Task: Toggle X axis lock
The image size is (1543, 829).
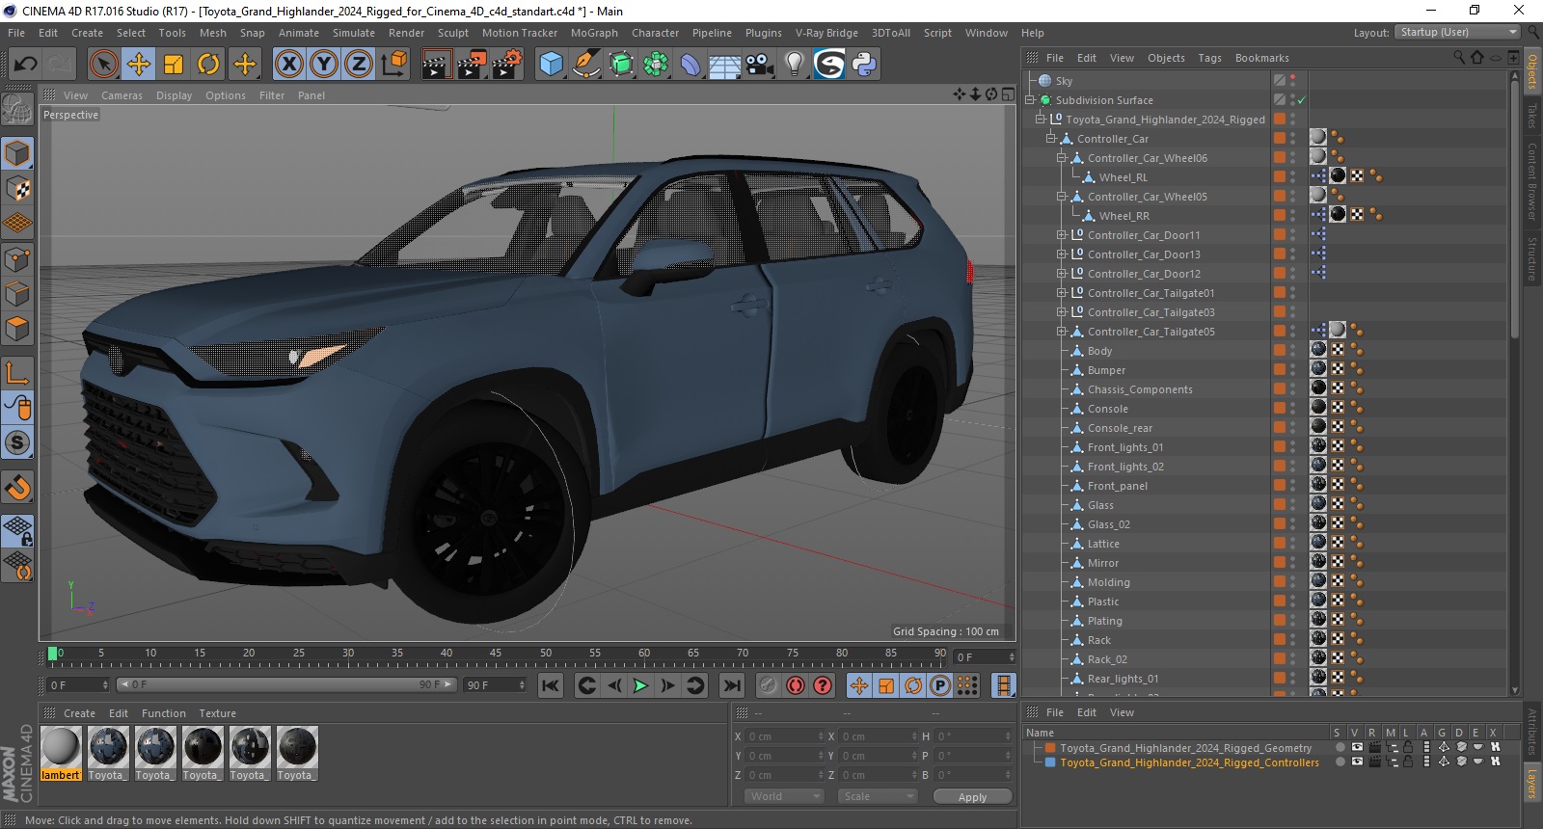Action: [288, 65]
